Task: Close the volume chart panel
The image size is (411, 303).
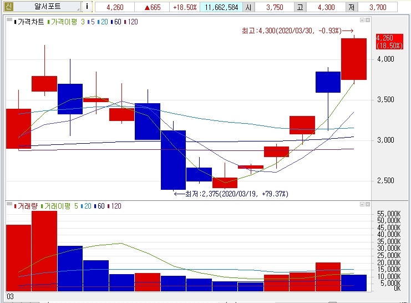Action: tap(368, 204)
